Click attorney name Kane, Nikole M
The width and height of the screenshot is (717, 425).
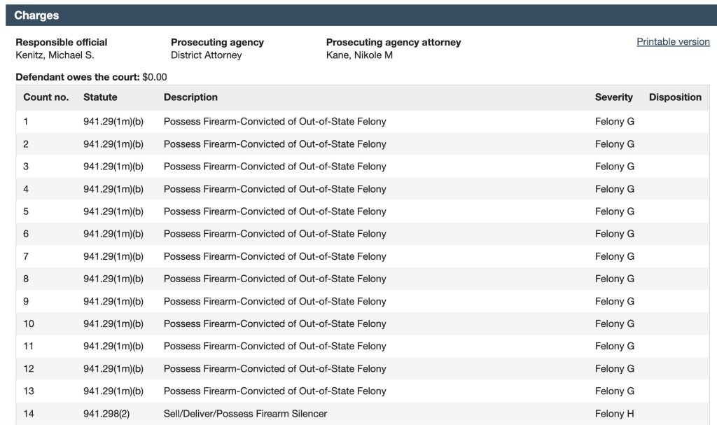coord(359,55)
